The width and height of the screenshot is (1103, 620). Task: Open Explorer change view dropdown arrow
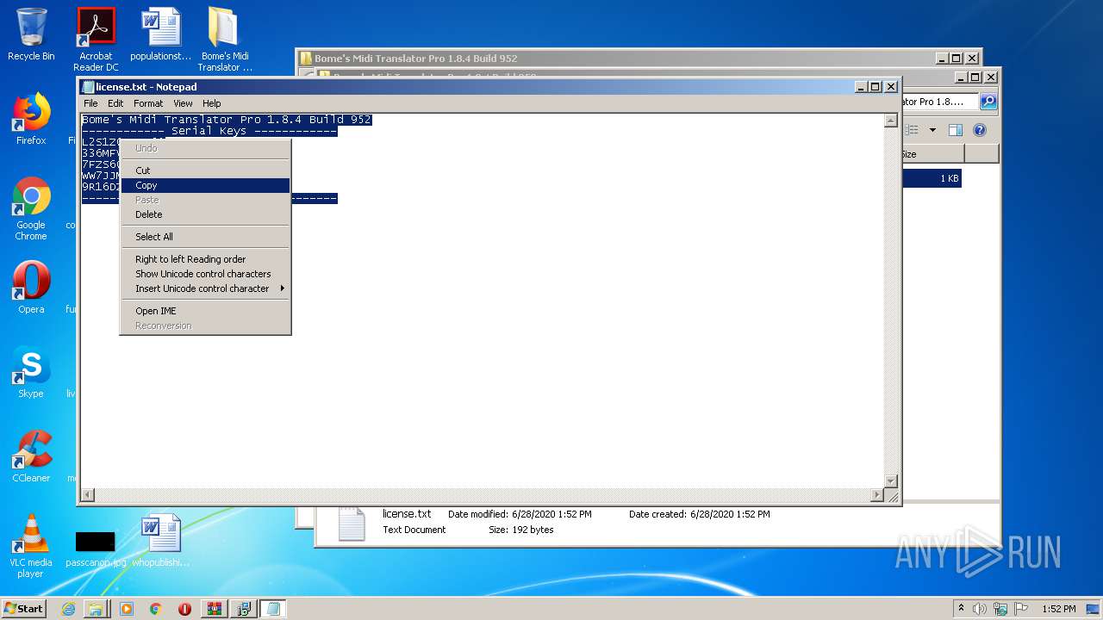click(x=932, y=130)
